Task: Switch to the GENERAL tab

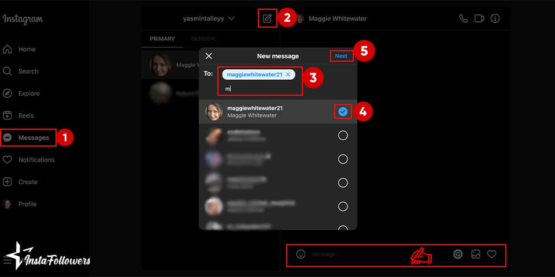Action: click(x=203, y=39)
